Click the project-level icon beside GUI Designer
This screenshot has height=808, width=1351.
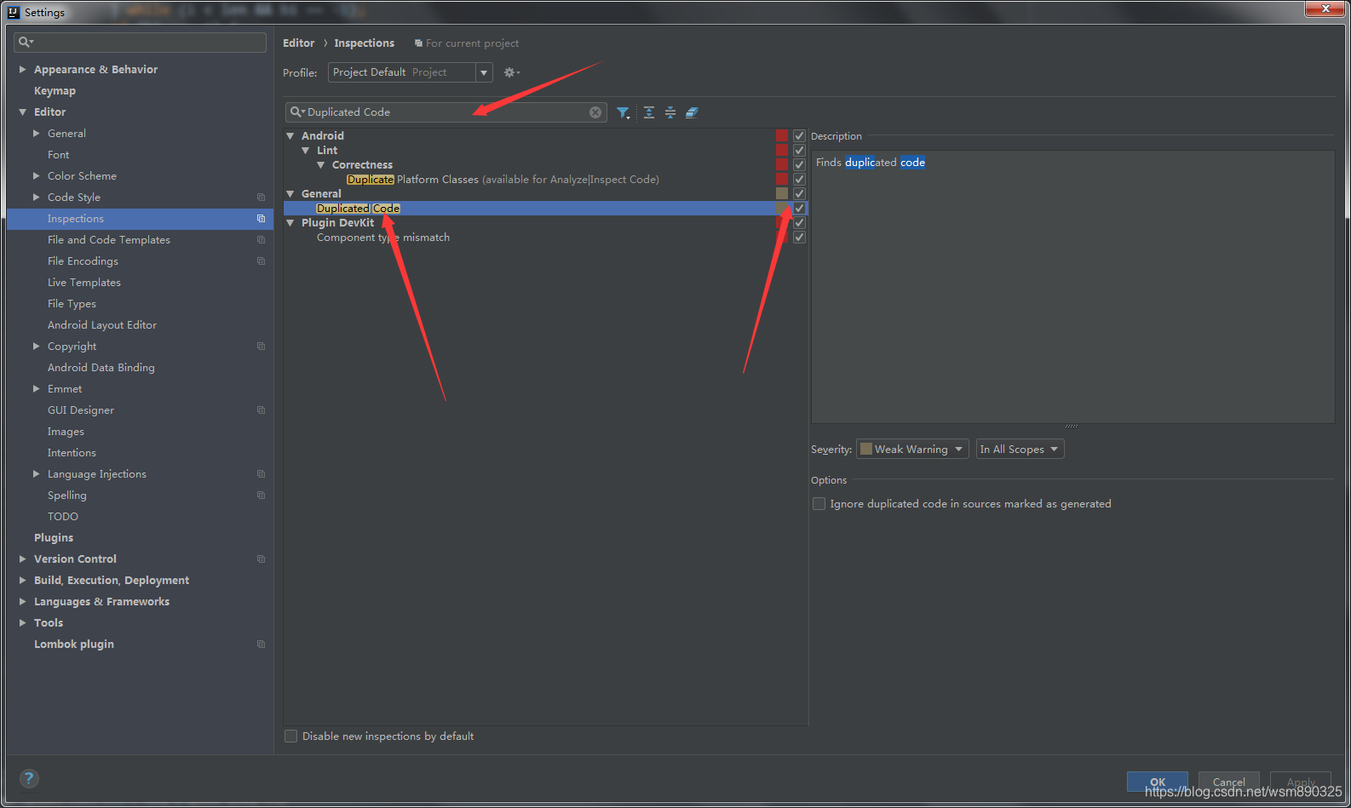[x=261, y=410]
